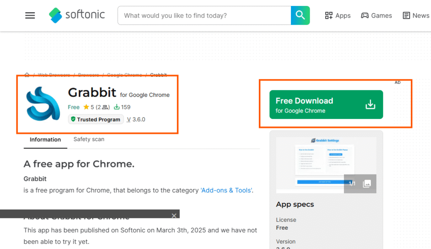
Task: Close the dark overlay bar
Action: [174, 215]
